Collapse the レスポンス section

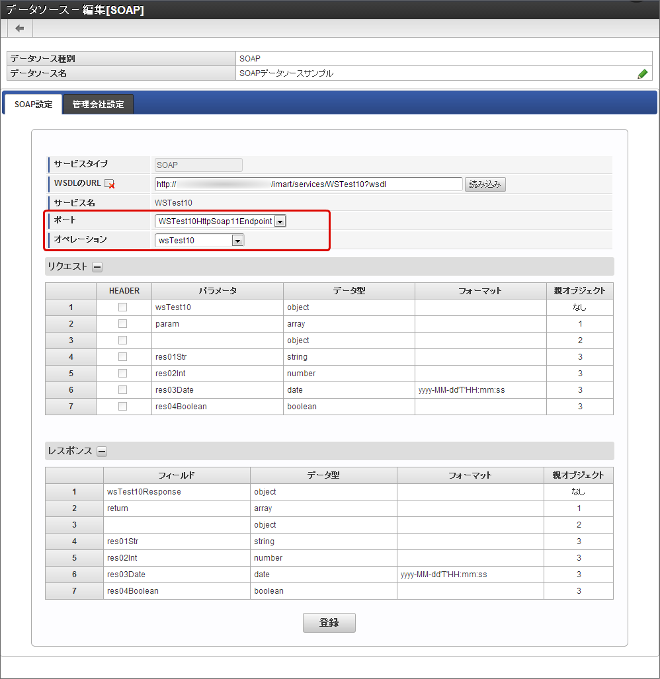102,452
